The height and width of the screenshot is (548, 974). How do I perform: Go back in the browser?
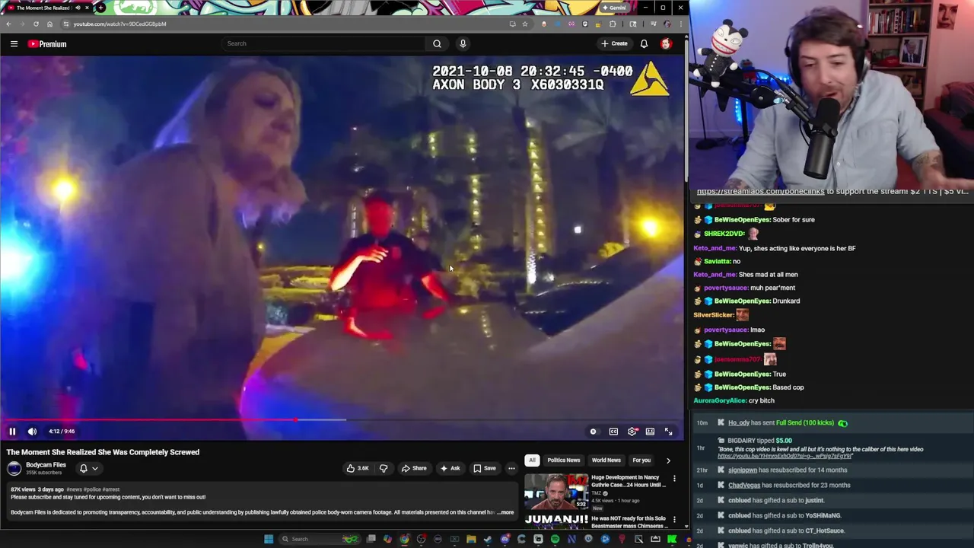[x=8, y=24]
